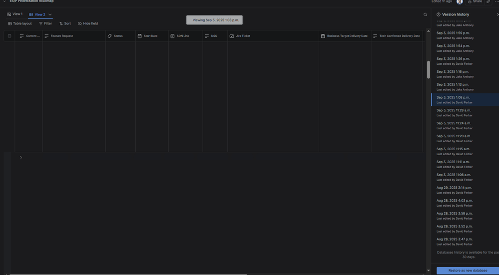The height and width of the screenshot is (275, 499).
Task: Click the NSS column text icon
Action: [207, 36]
